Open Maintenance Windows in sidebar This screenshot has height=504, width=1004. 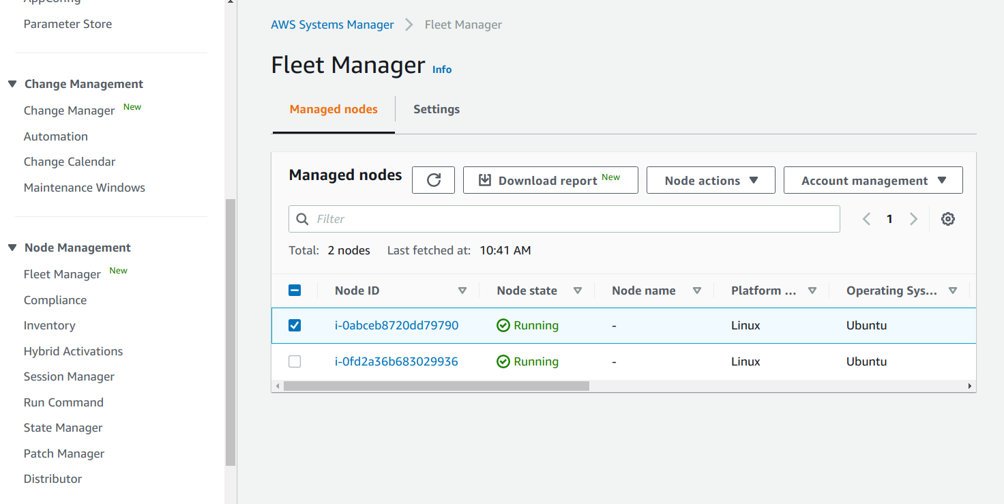(85, 188)
